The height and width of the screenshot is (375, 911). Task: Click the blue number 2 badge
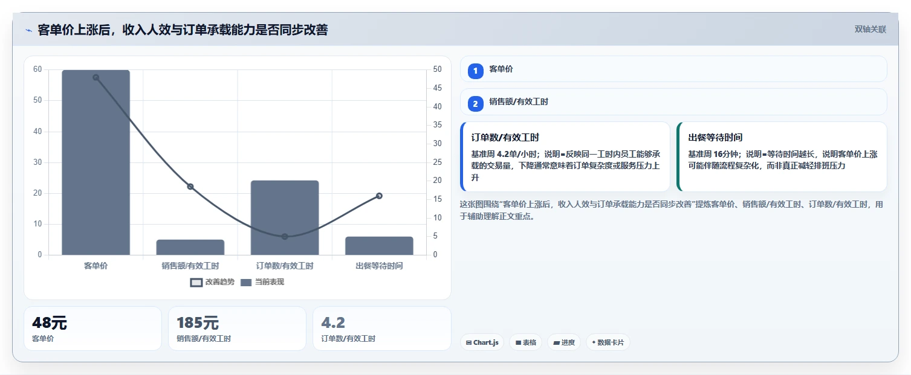tap(475, 103)
